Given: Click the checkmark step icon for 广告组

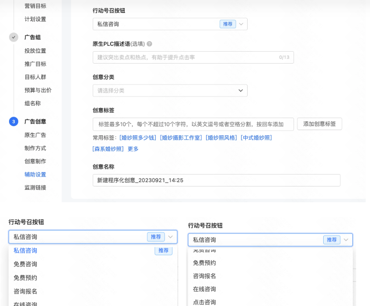Looking at the screenshot, I should click(x=14, y=37).
